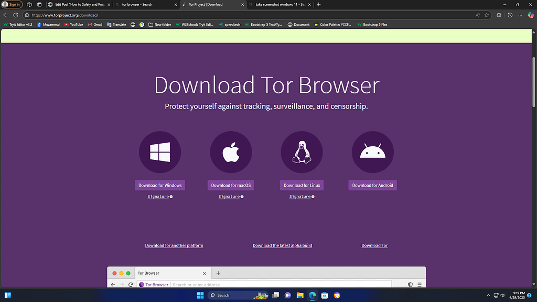Viewport: 537px width, 302px height.
Task: Open Bootstrap 5 Text/Ty... bookmark
Action: pyautogui.click(x=263, y=25)
